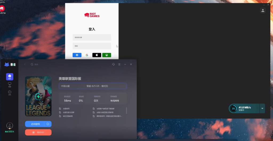Sign in with the Google icon
The width and height of the screenshot is (273, 141).
(87, 55)
